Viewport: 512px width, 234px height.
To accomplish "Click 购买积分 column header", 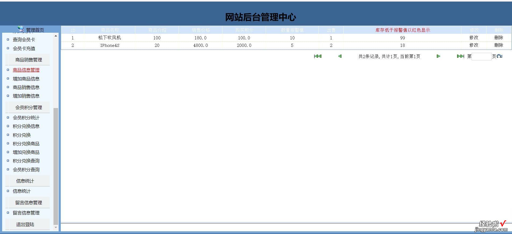I will (x=244, y=30).
